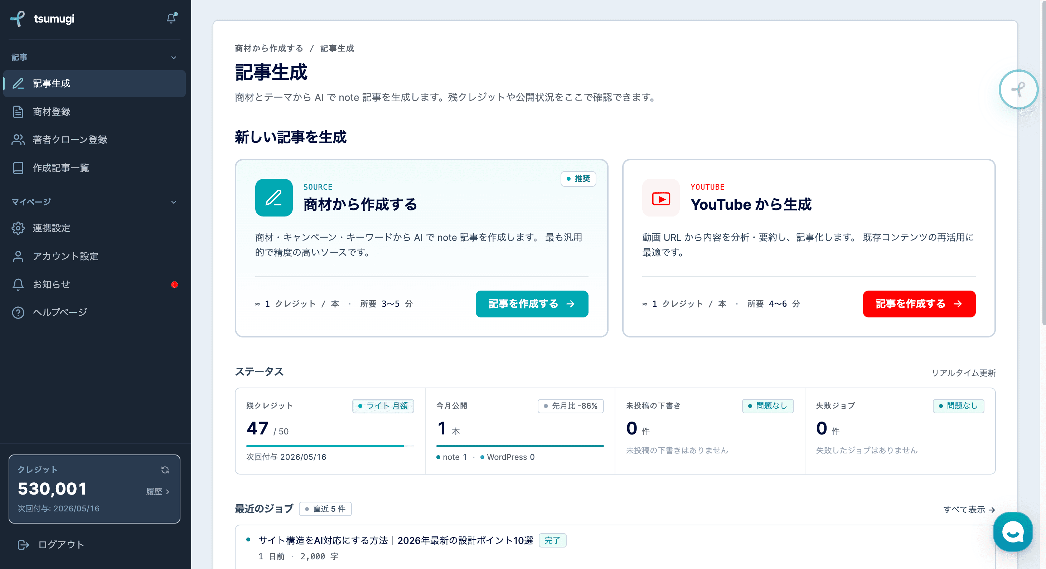Open 著者クローン登録 in the sidebar

[x=94, y=140]
